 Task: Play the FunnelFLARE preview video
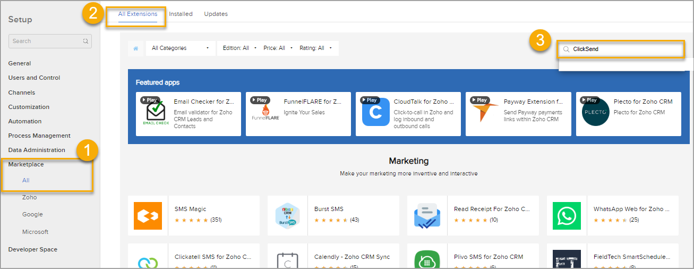tap(260, 100)
